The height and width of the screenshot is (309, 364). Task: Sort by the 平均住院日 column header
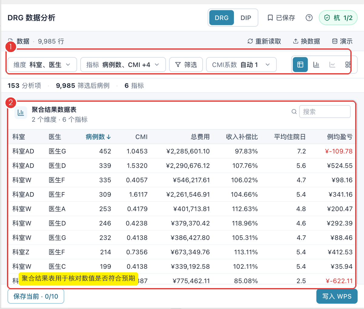click(290, 137)
